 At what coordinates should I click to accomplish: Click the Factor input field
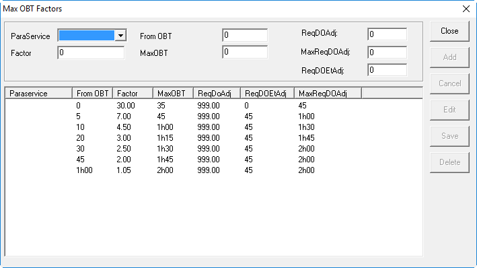(x=91, y=53)
